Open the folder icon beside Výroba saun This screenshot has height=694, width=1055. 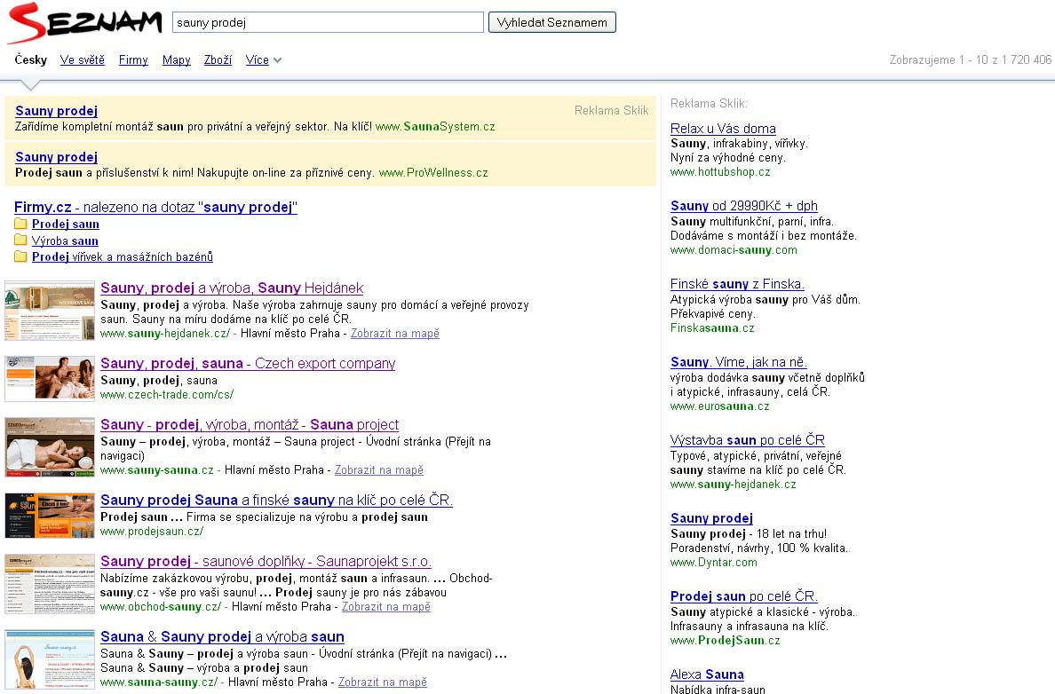[x=20, y=241]
